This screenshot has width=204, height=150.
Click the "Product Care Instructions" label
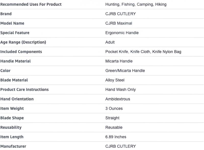[24, 89]
